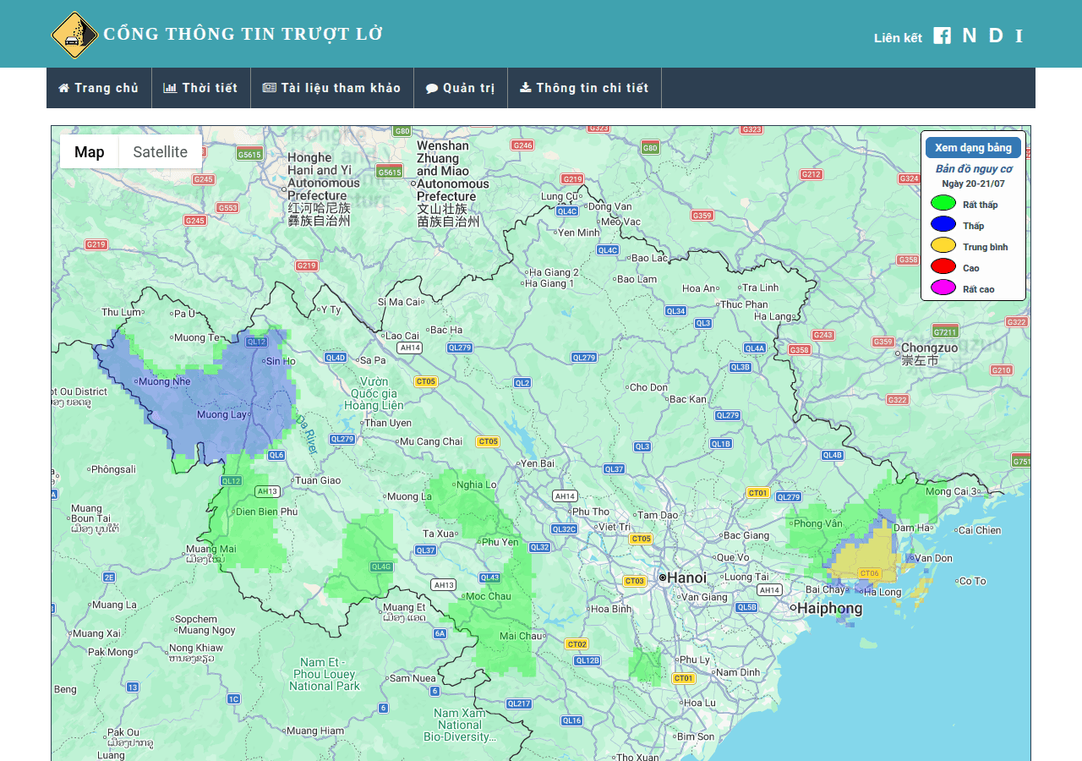The width and height of the screenshot is (1082, 761).
Task: Click the Yen Bai map label
Action: [538, 463]
